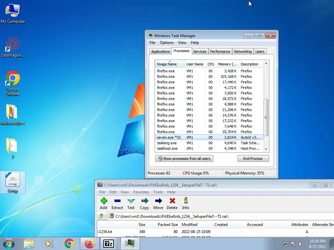
Task: Sort processes by Memory column
Action: pyautogui.click(x=227, y=64)
